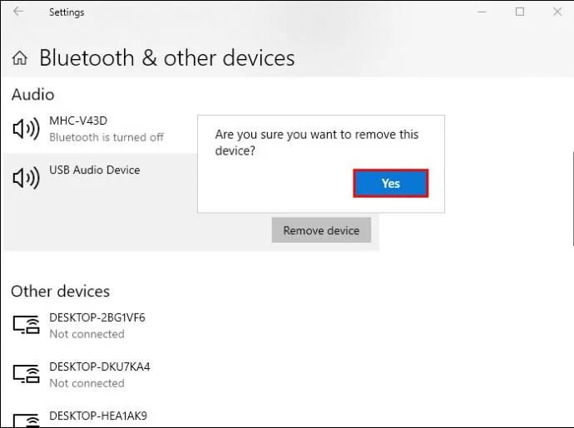
Task: Select DESKTOP-2BG1VF6 in Other devices
Action: (x=97, y=317)
